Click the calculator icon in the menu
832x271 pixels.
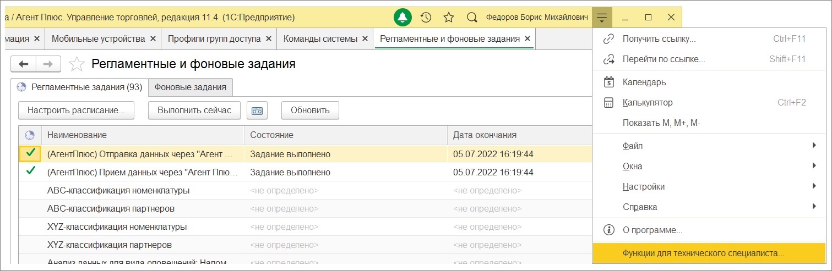608,102
